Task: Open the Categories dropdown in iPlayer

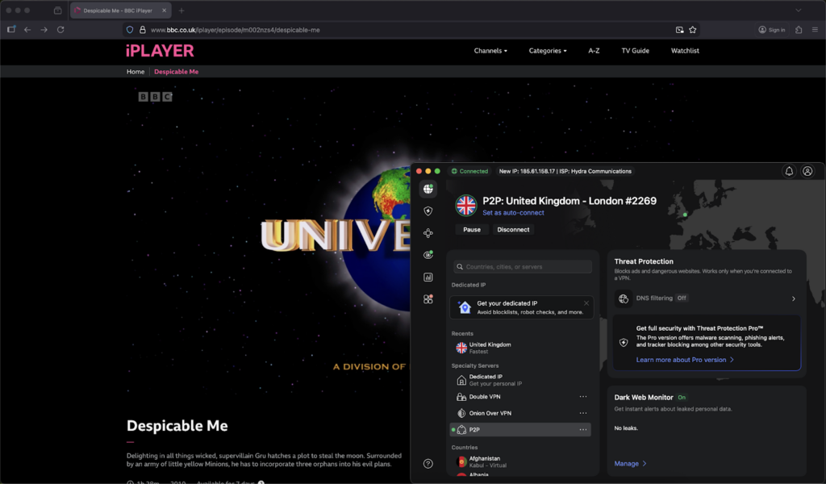Action: coord(548,51)
